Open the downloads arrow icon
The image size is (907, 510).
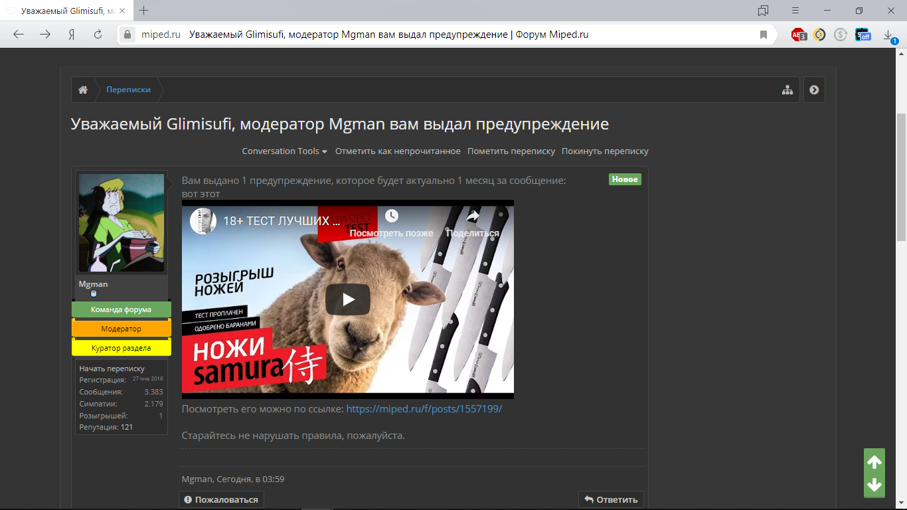tap(889, 35)
